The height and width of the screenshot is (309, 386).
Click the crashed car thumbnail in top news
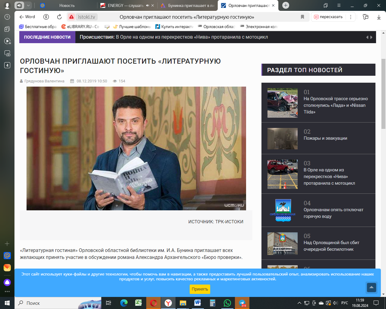(x=282, y=103)
